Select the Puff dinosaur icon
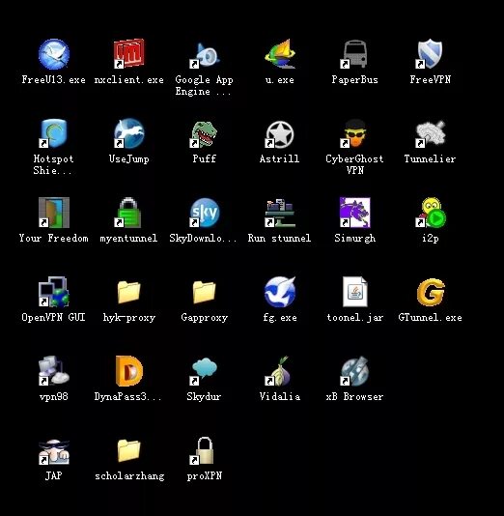 click(x=204, y=134)
